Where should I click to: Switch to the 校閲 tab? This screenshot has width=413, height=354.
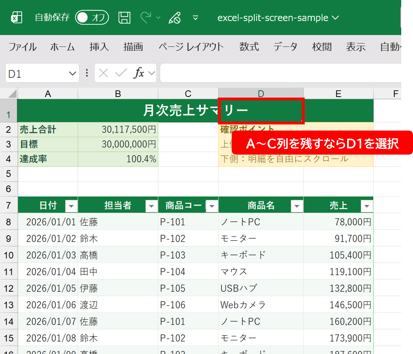click(322, 47)
